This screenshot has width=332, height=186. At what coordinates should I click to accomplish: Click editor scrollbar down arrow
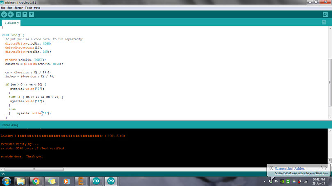coord(330,118)
